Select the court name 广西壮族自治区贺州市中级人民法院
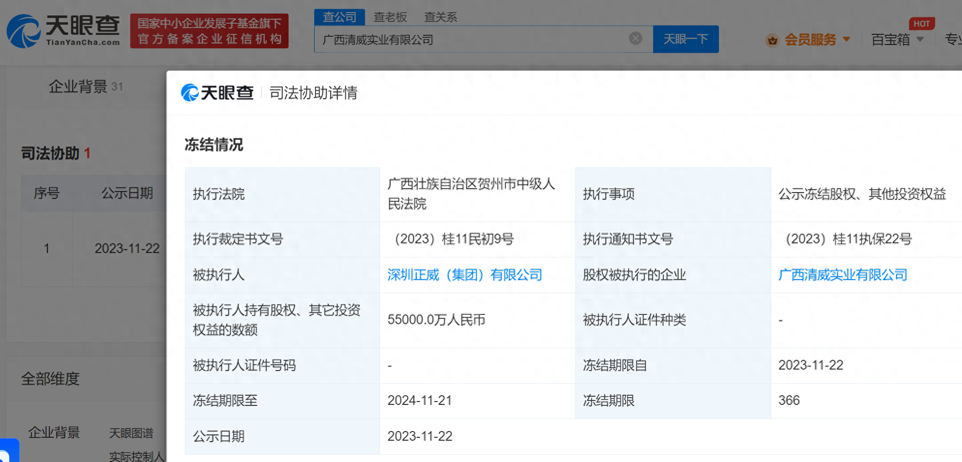Viewport: 962px width, 462px height. pos(471,194)
